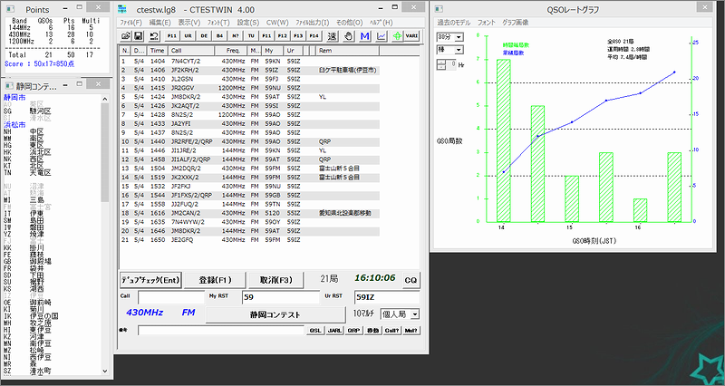Open the 過去のモデル menu in graph window
Image resolution: width=725 pixels, height=386 pixels.
pyautogui.click(x=454, y=20)
